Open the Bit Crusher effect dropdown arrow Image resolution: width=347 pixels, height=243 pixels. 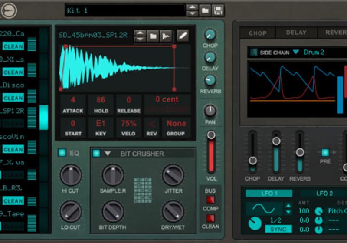tap(108, 153)
